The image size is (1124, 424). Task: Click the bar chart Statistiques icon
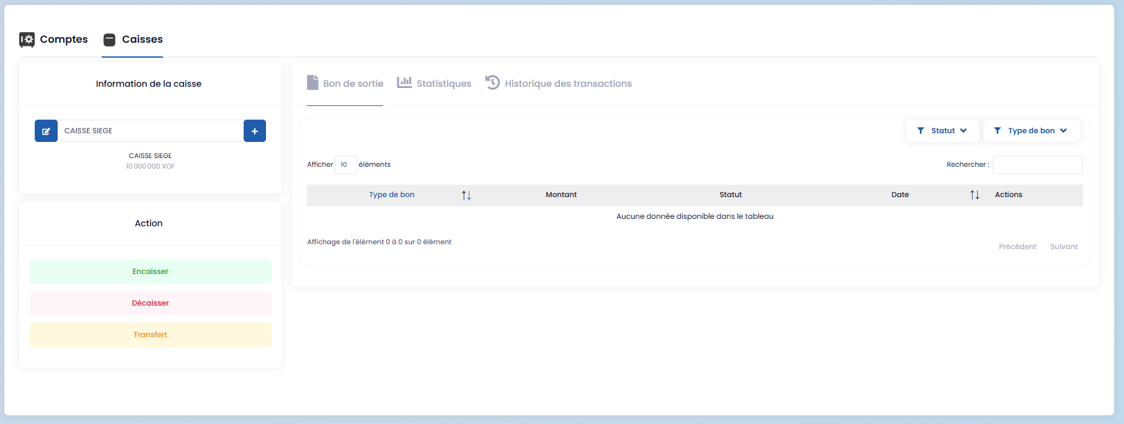(x=404, y=82)
